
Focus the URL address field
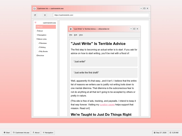101,15
